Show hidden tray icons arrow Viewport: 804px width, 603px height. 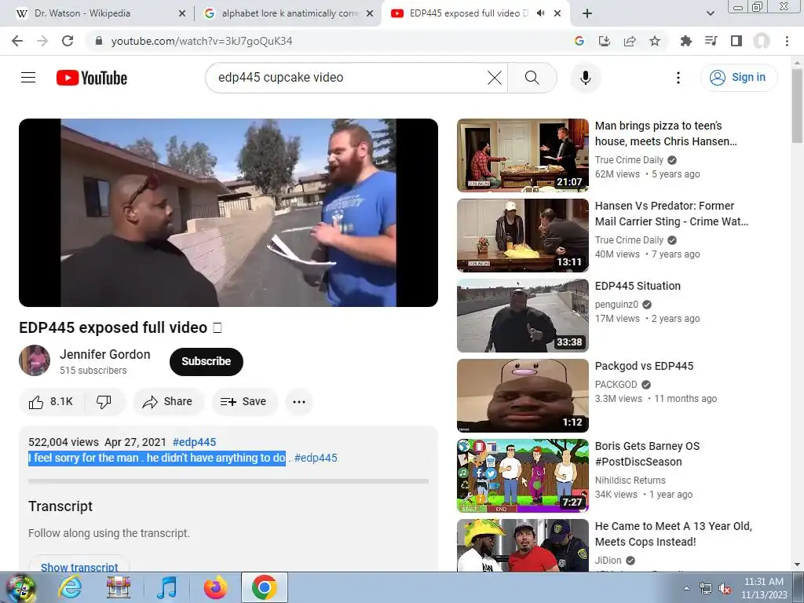[686, 588]
